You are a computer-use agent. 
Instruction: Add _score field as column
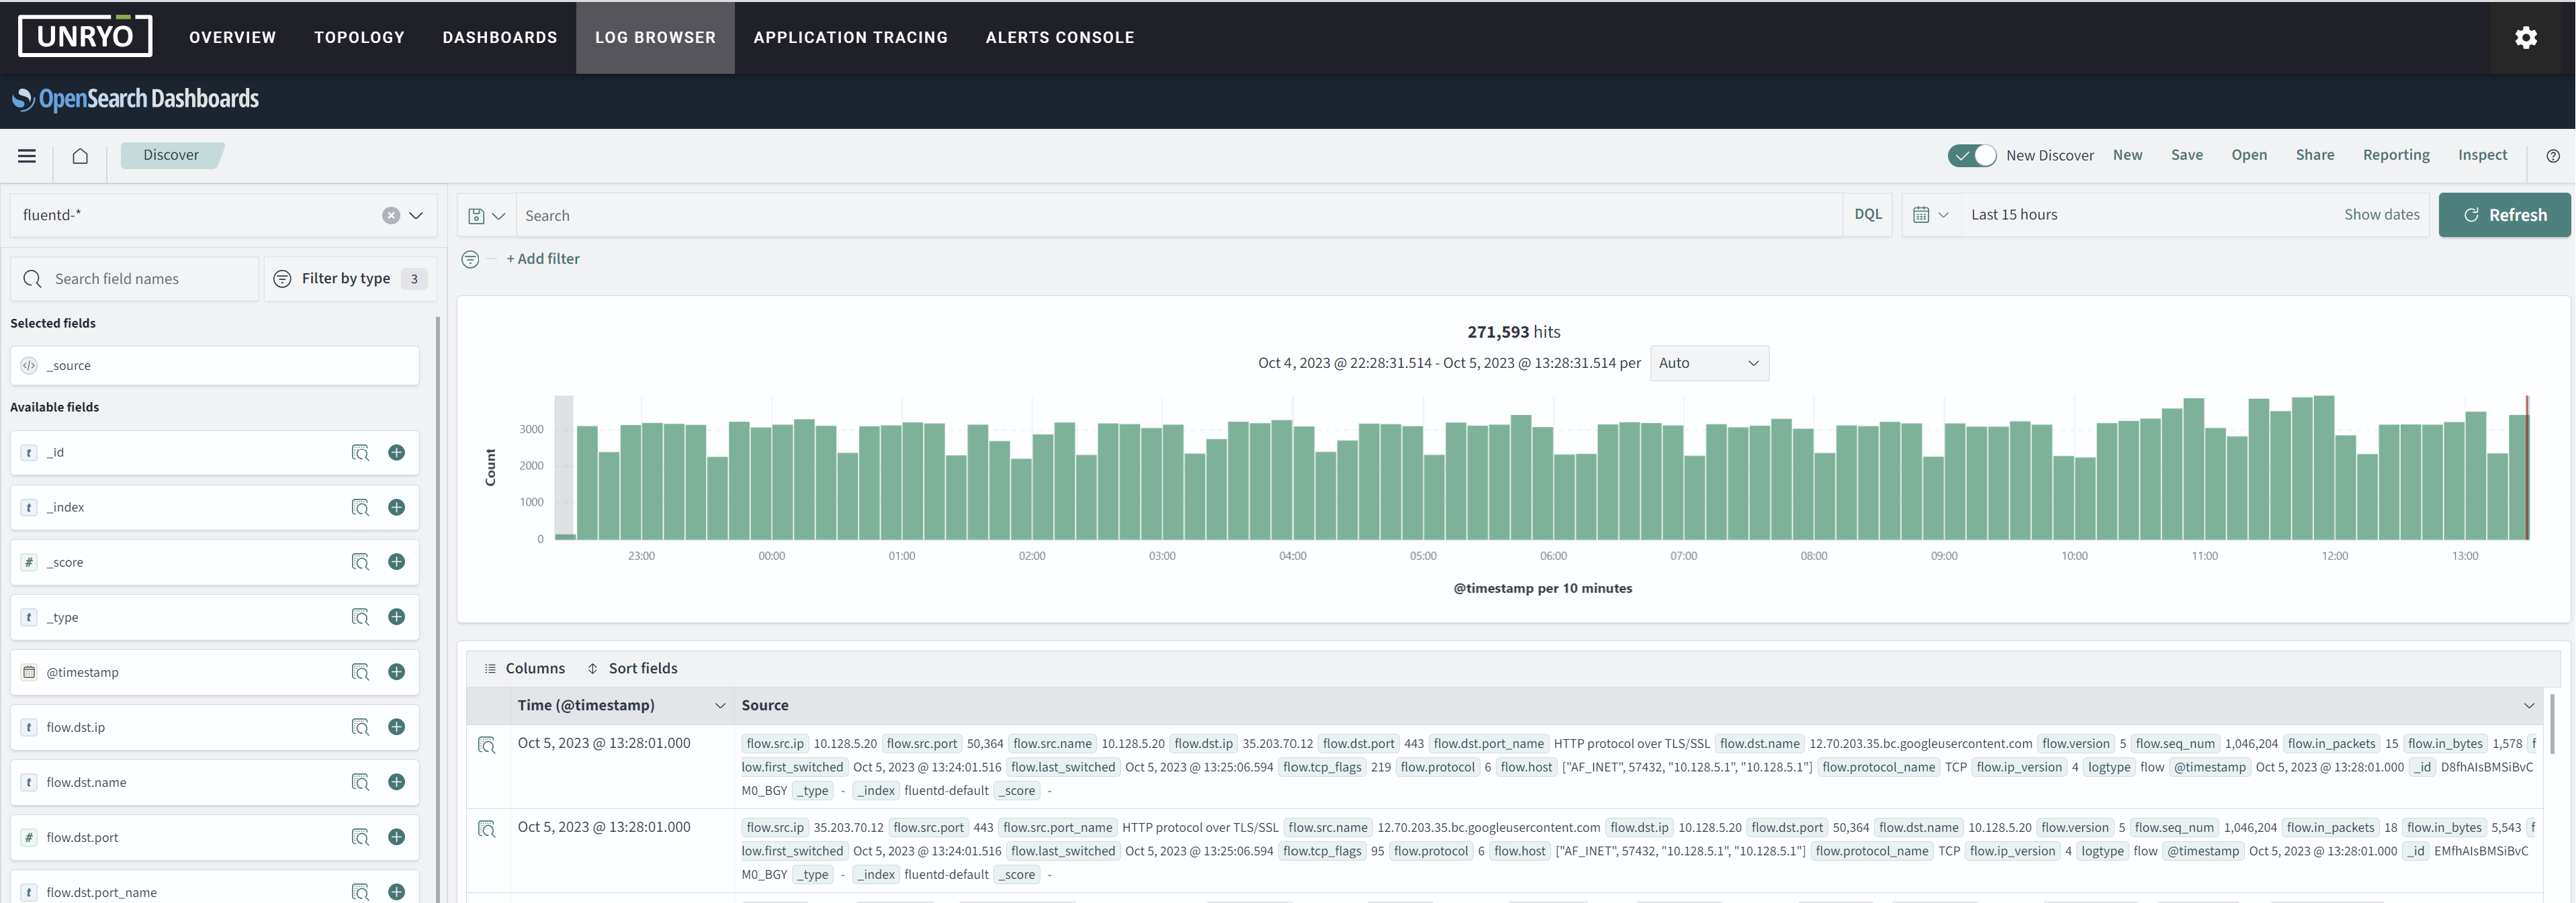pos(397,563)
